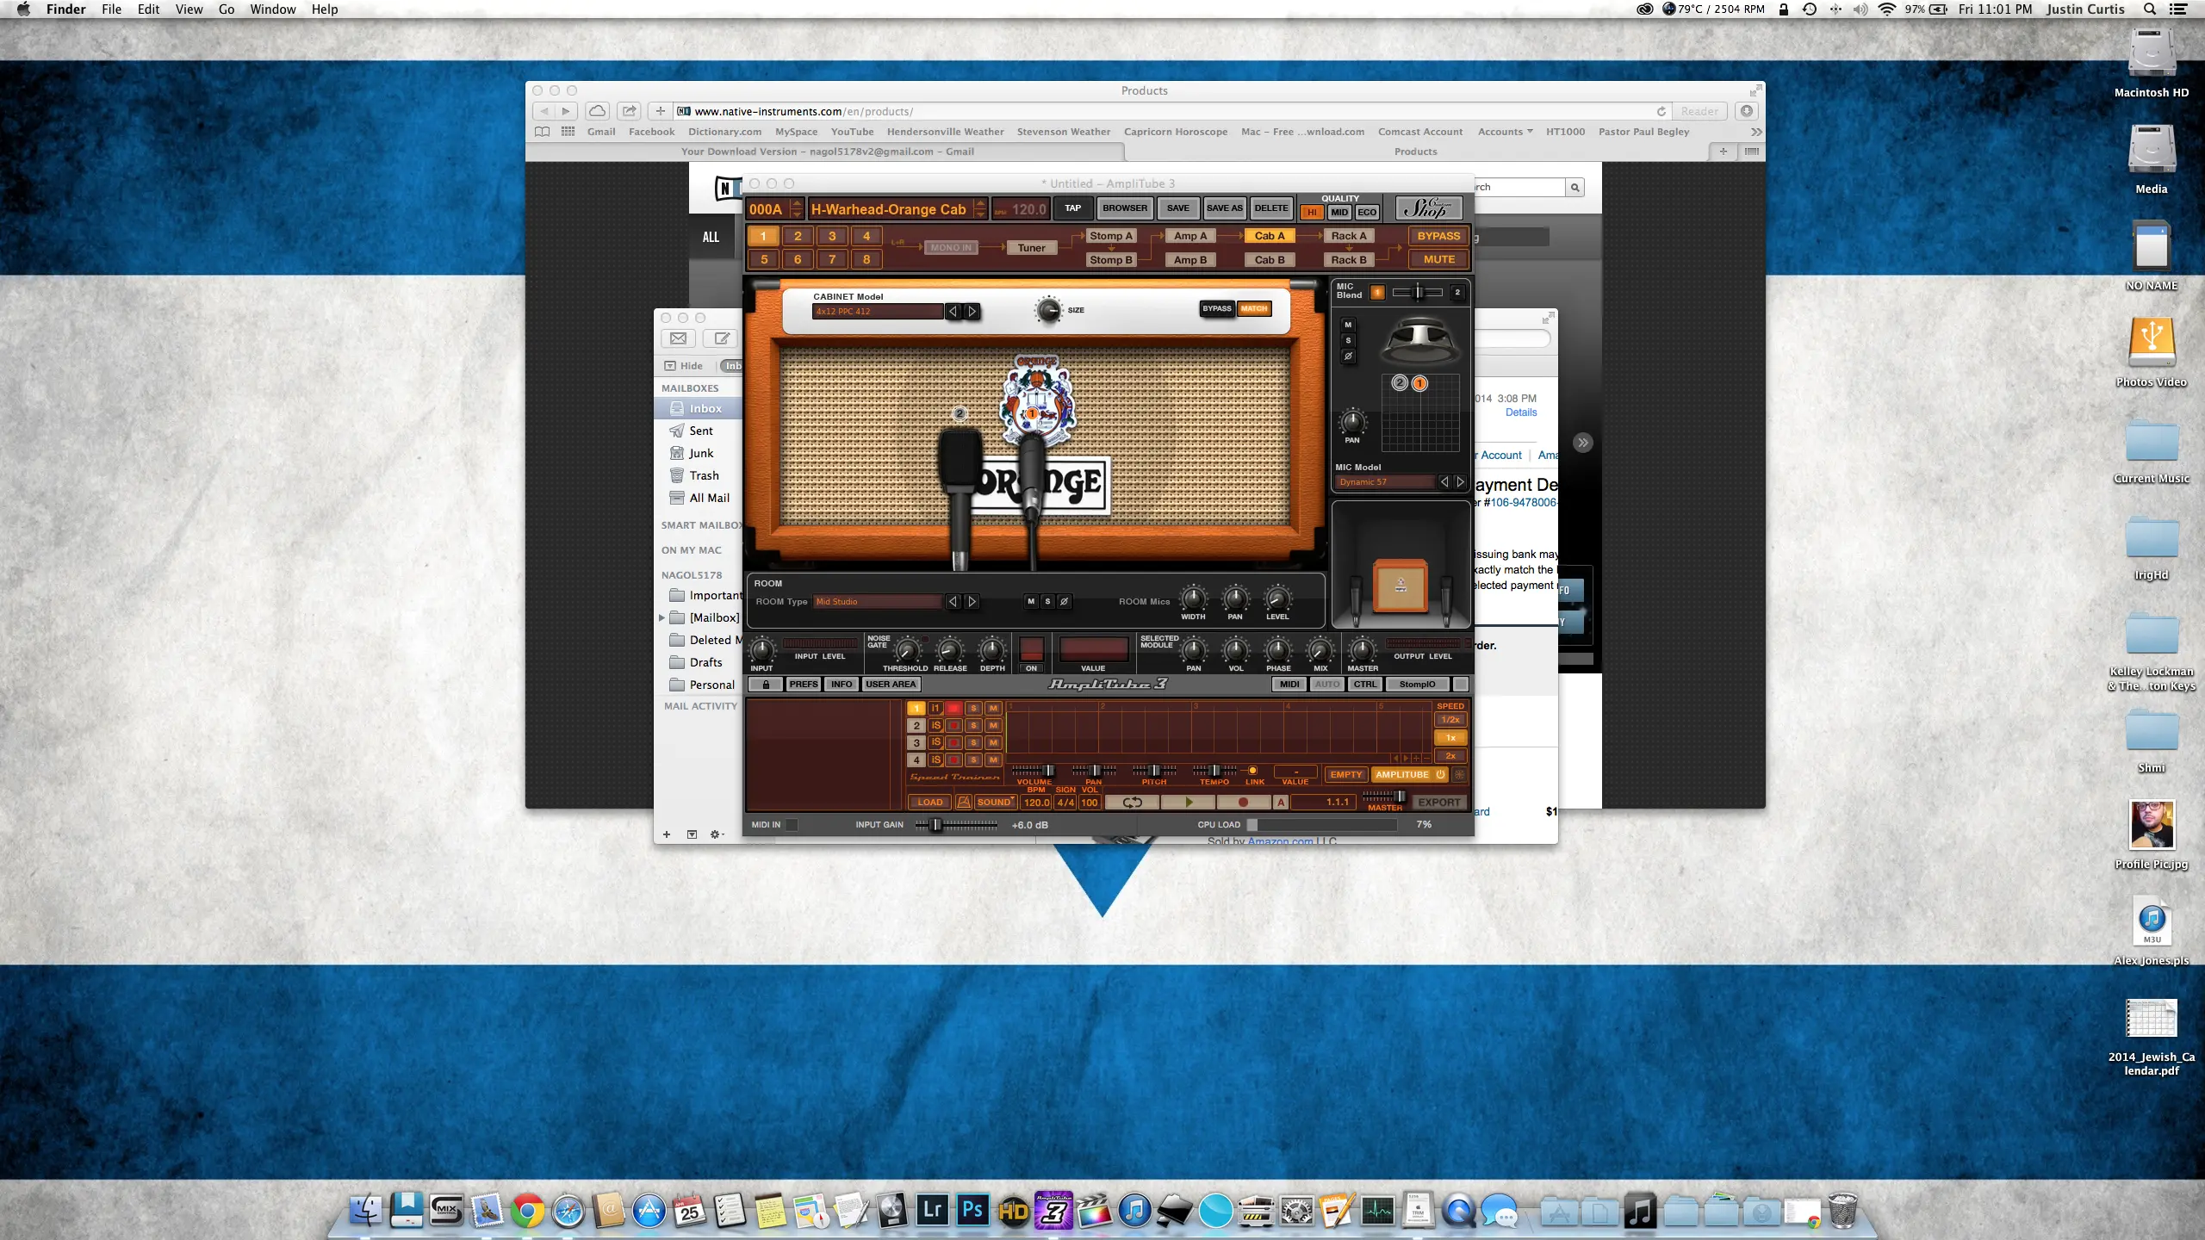Viewport: 2205px width, 1240px height.
Task: Select mic 1 marker on the cabinet grille
Action: 1031,413
